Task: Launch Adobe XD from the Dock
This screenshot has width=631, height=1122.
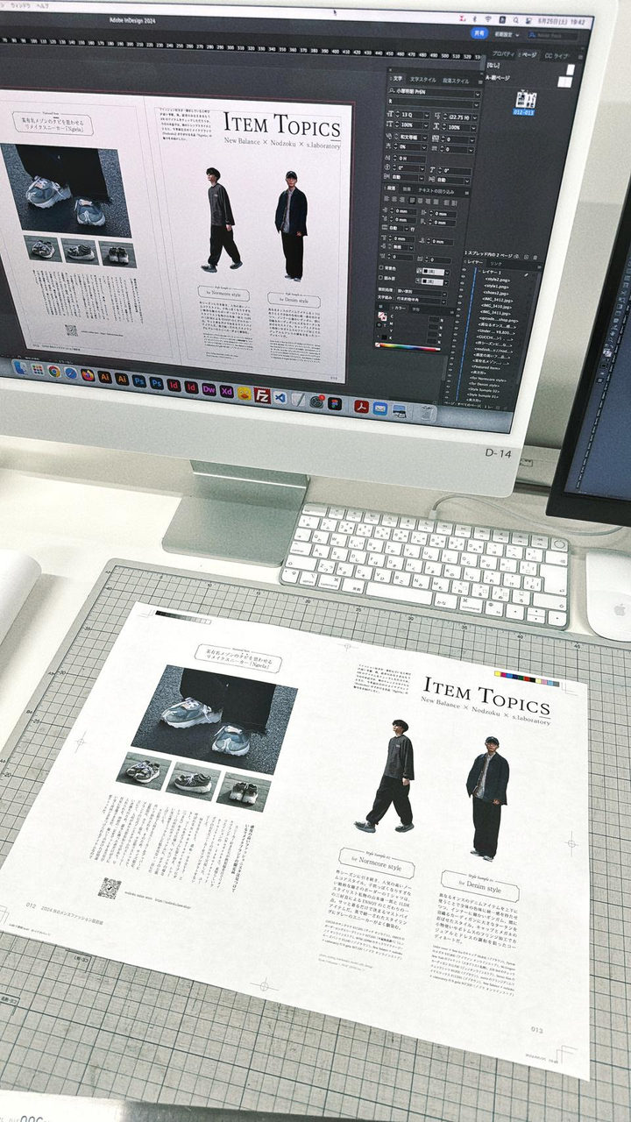Action: pos(226,392)
